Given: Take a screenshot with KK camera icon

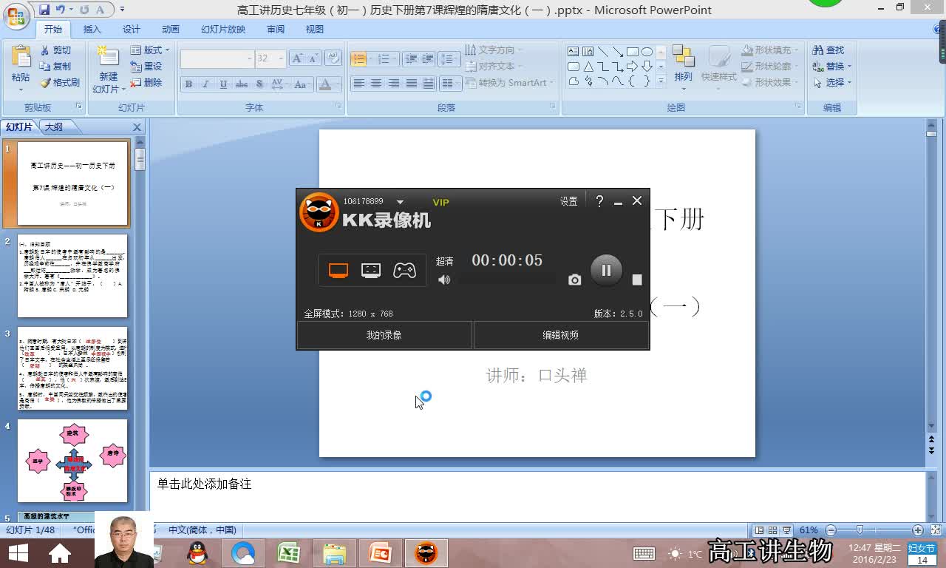Looking at the screenshot, I should (574, 280).
